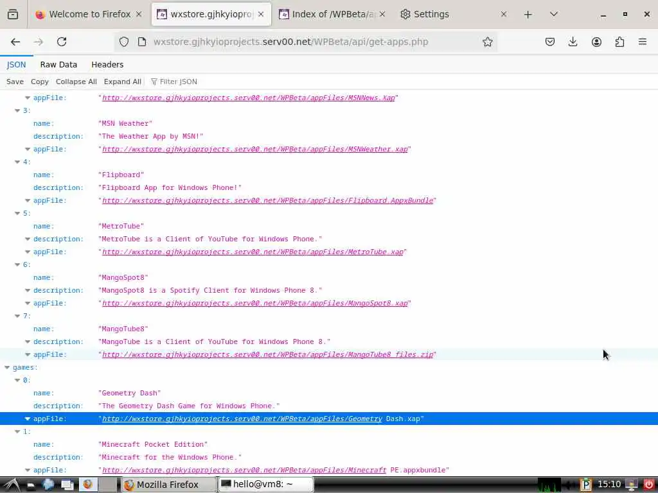Open the MangoTube8_files.zip link

click(267, 354)
